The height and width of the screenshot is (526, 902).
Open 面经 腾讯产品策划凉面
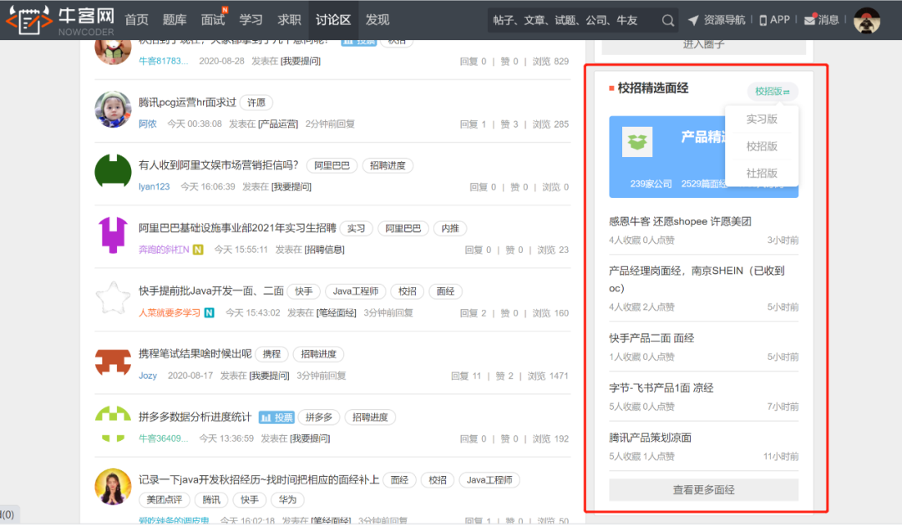pos(650,438)
